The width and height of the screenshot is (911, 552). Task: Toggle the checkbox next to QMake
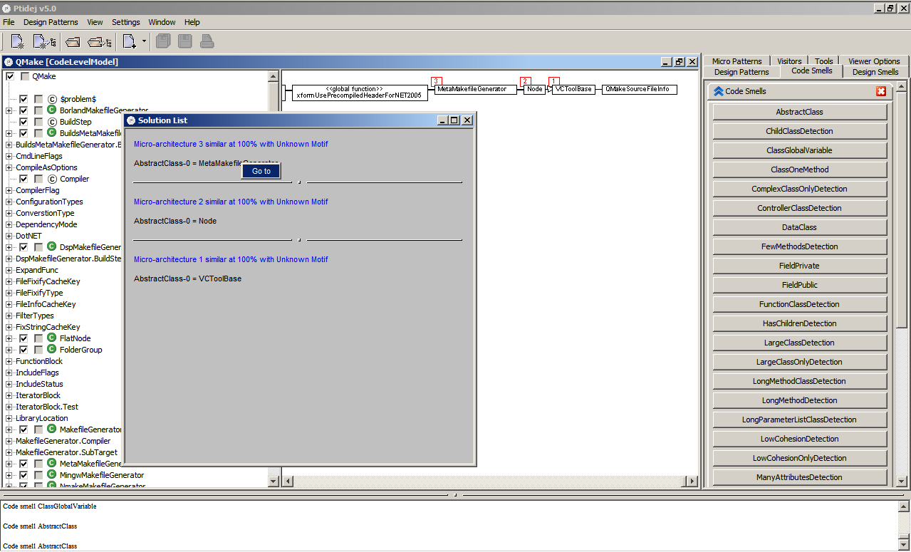pos(9,76)
